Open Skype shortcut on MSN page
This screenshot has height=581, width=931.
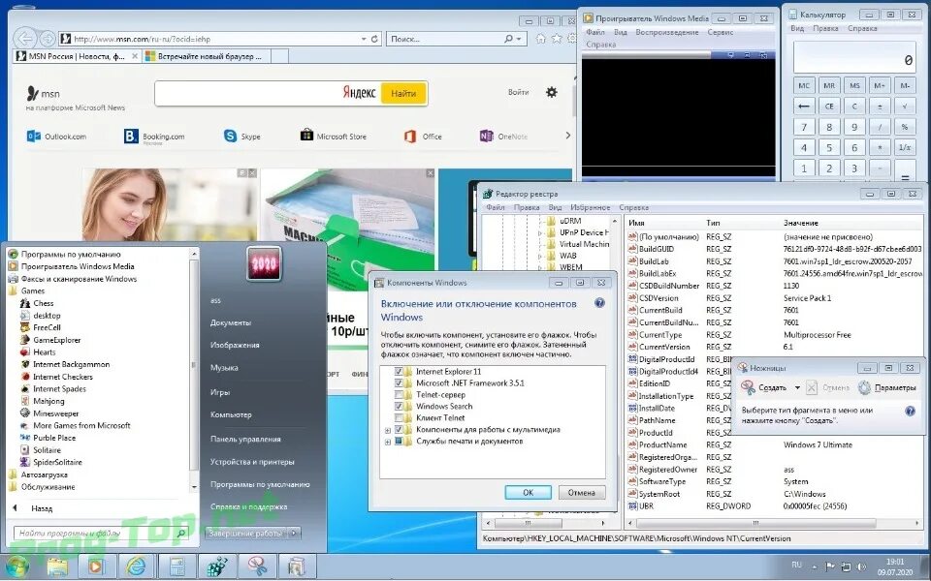click(x=241, y=137)
